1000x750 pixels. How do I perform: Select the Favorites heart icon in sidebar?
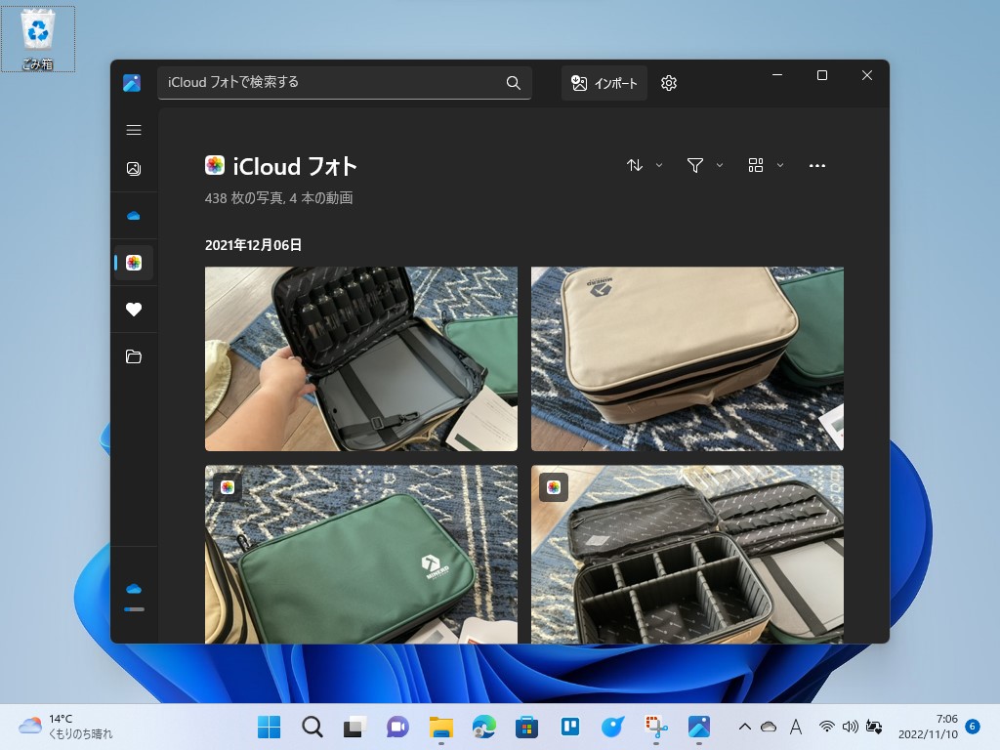point(134,310)
